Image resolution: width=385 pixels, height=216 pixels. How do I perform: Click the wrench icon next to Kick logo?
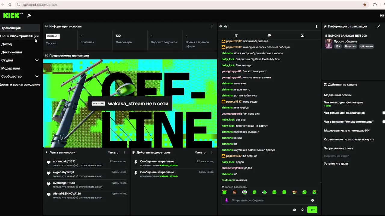tap(29, 16)
